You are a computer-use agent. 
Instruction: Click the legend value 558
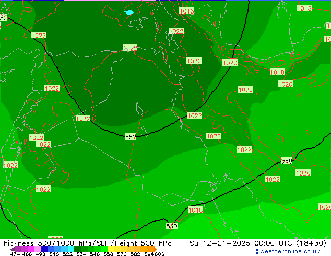coord(108,254)
